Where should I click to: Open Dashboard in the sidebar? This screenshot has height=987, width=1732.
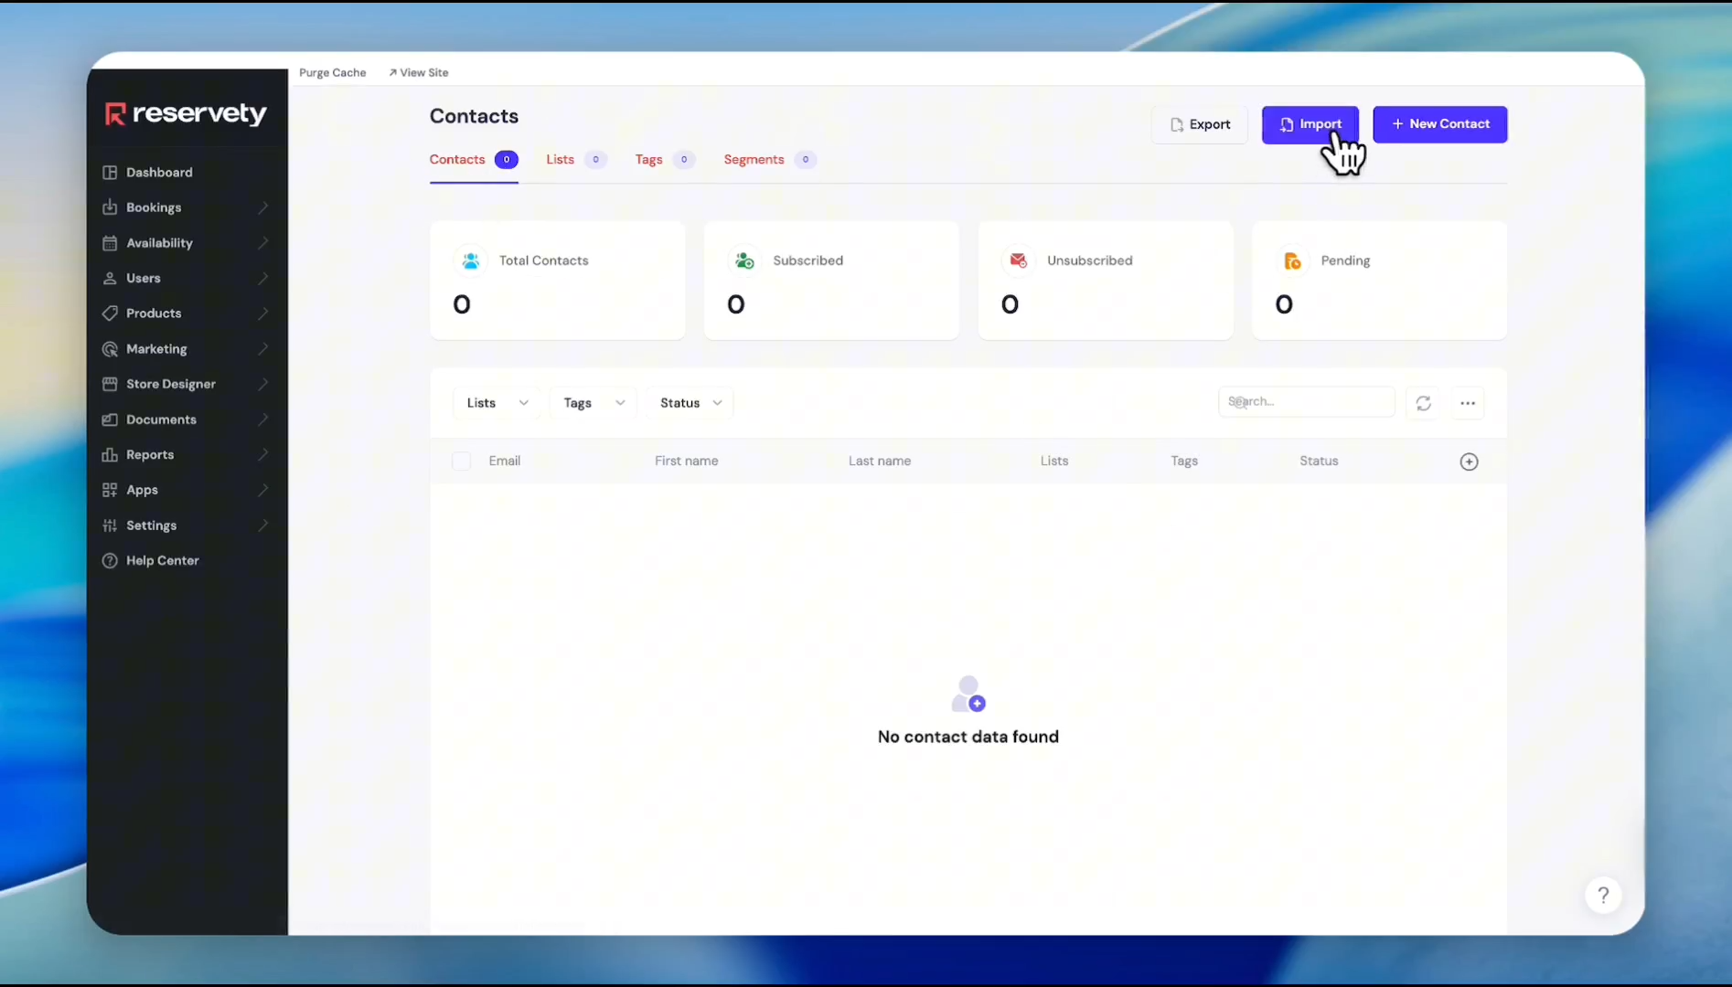(159, 172)
